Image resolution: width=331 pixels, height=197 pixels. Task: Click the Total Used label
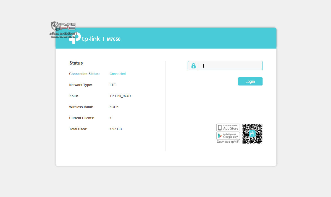pyautogui.click(x=78, y=129)
